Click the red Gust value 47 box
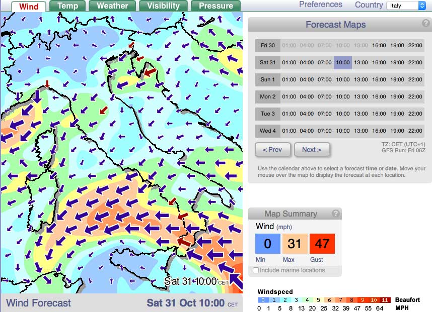Viewport: 432px width, 312px height. click(322, 244)
